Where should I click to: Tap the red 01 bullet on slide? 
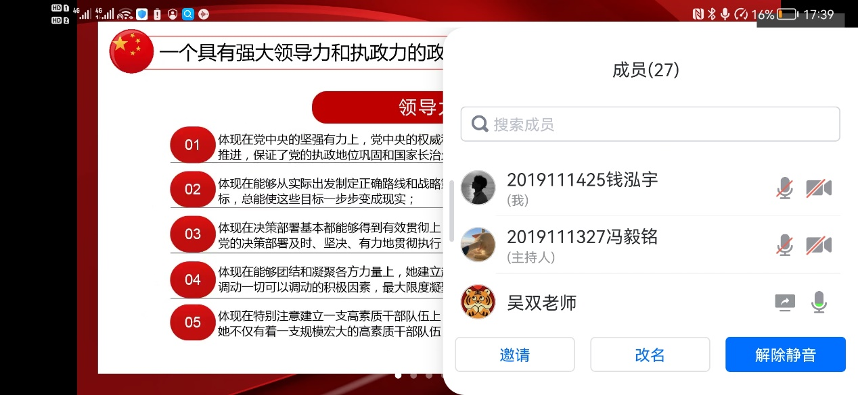193,144
